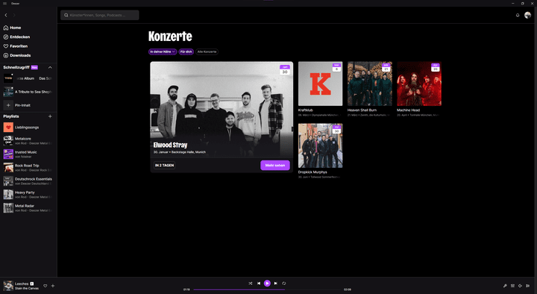537x294 pixels.
Task: Click the Schnellzugriff header text
Action: pyautogui.click(x=16, y=67)
